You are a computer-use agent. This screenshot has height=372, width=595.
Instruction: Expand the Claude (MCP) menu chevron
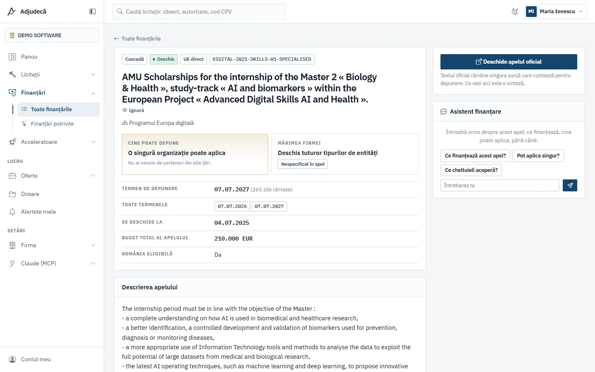93,263
